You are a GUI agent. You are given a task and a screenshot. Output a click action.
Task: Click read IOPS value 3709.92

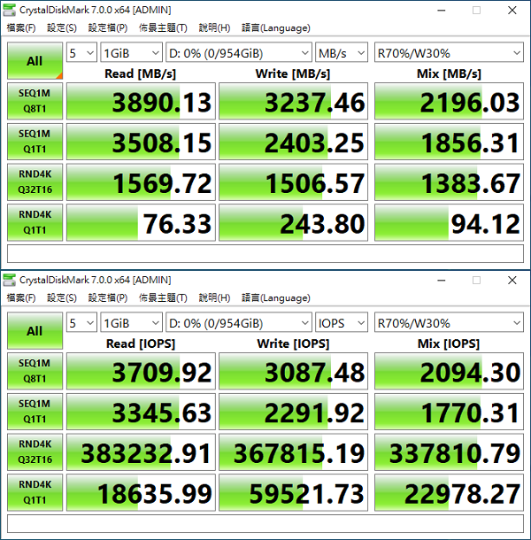(141, 371)
